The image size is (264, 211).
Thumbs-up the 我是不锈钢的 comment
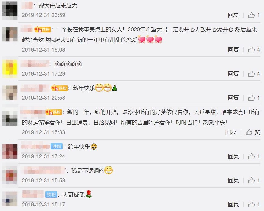pos(254,181)
